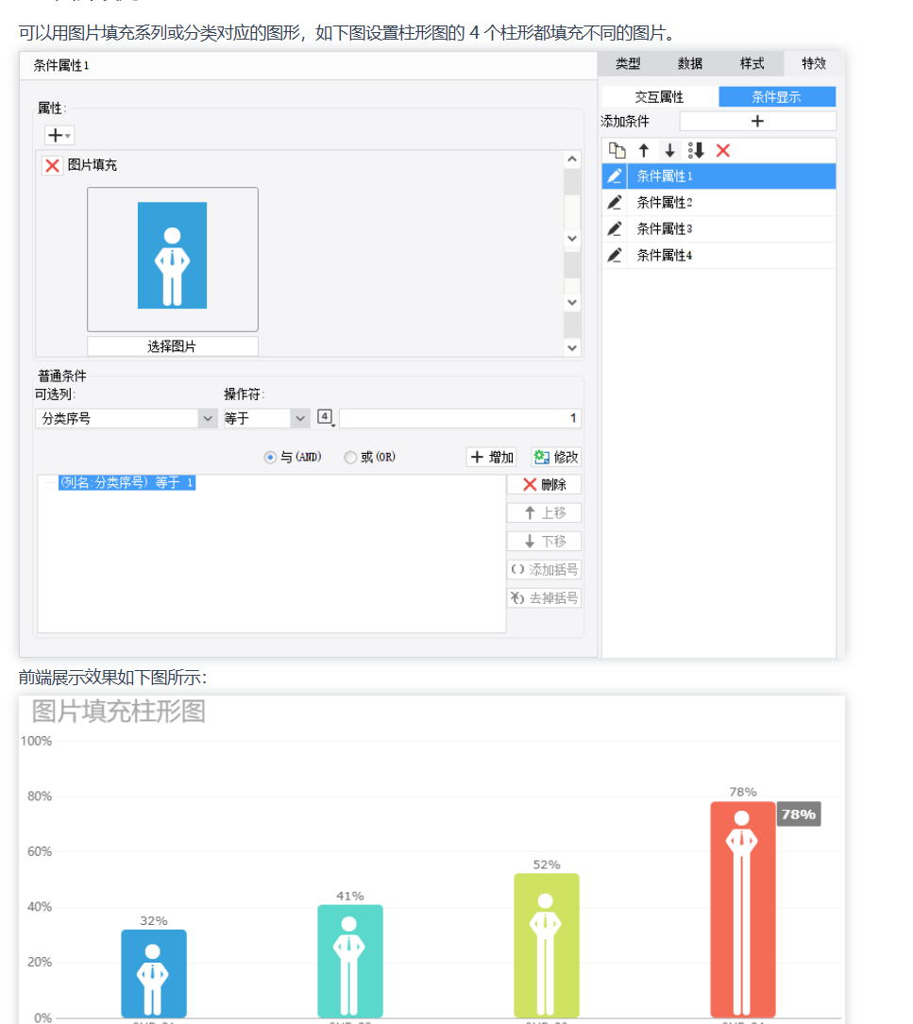913x1024 pixels.
Task: Open the 交互属性 sub-tab
Action: (x=659, y=97)
